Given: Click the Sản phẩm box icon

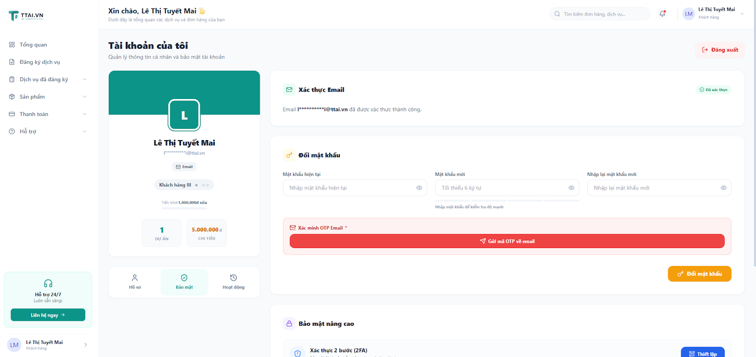Looking at the screenshot, I should (x=12, y=97).
